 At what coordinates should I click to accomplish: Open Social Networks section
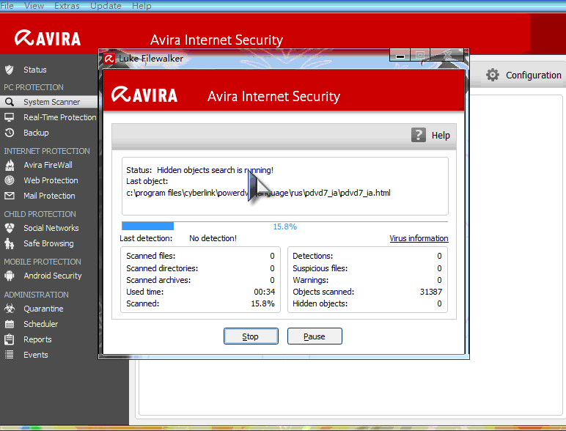(x=51, y=228)
